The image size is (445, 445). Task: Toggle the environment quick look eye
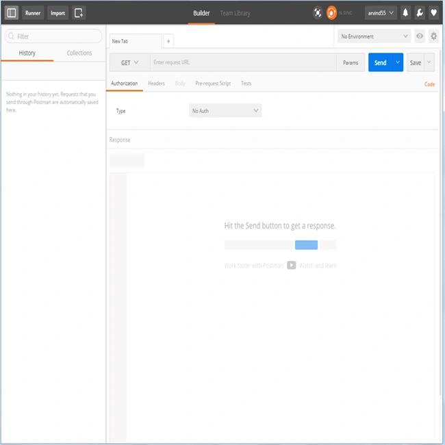[420, 36]
